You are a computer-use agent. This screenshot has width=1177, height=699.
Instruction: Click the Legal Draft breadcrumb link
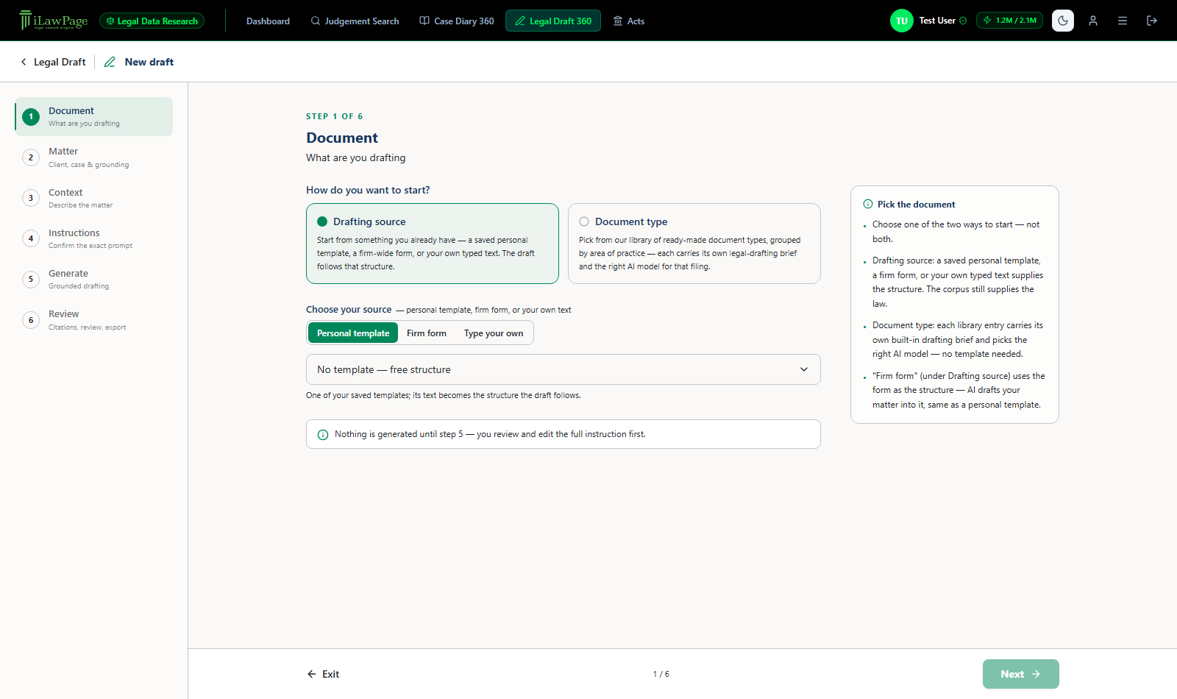pyautogui.click(x=60, y=62)
